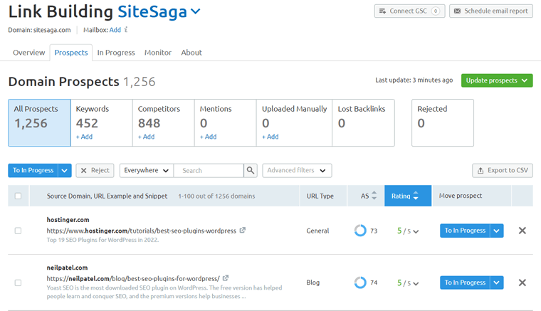Click the bulk To In Progress button
Screen dimensions: 541x311
click(x=33, y=170)
